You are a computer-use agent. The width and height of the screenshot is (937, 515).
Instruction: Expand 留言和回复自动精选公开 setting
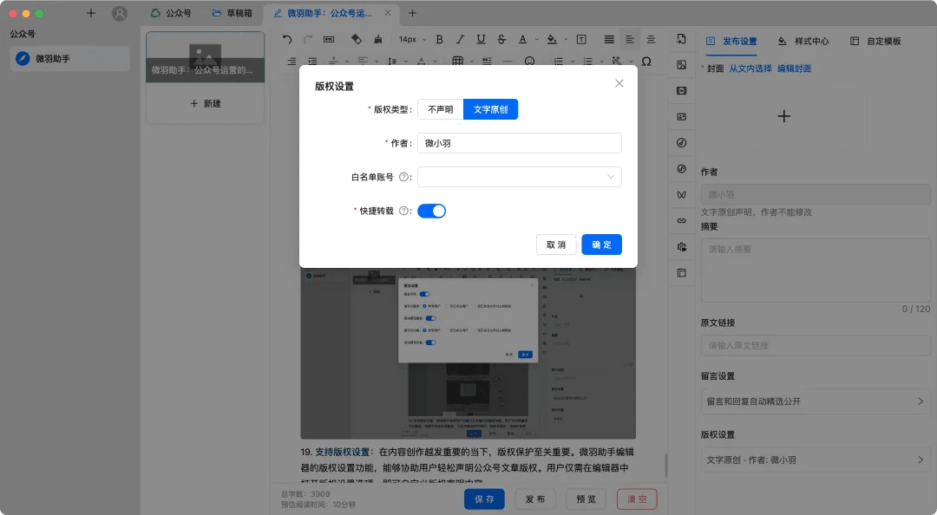tap(816, 401)
